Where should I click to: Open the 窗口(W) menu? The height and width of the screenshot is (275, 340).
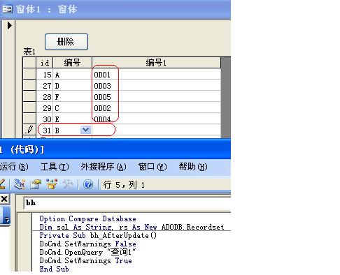153,167
